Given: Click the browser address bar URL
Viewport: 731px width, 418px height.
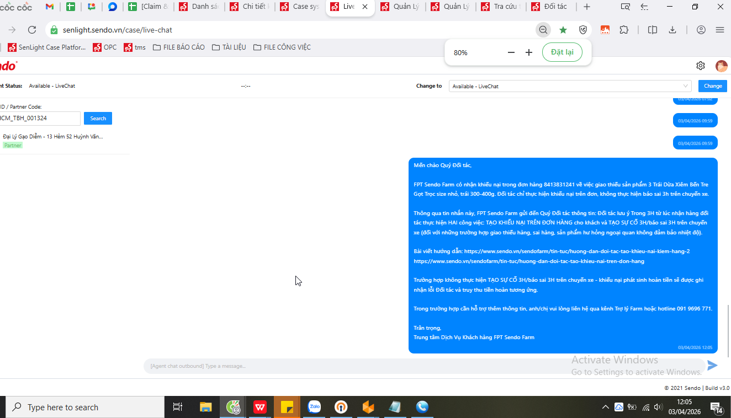Looking at the screenshot, I should (118, 30).
